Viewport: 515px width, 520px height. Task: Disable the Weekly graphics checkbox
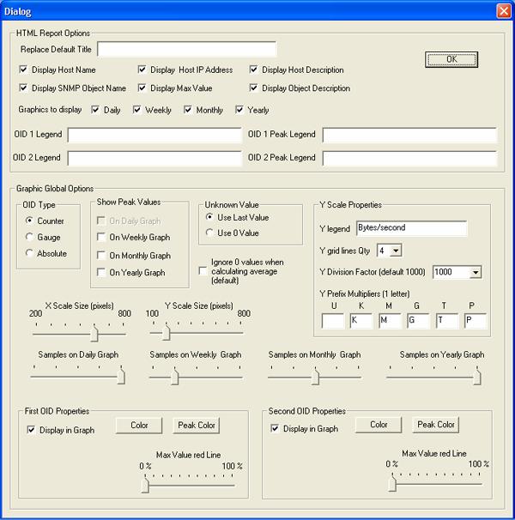(137, 110)
